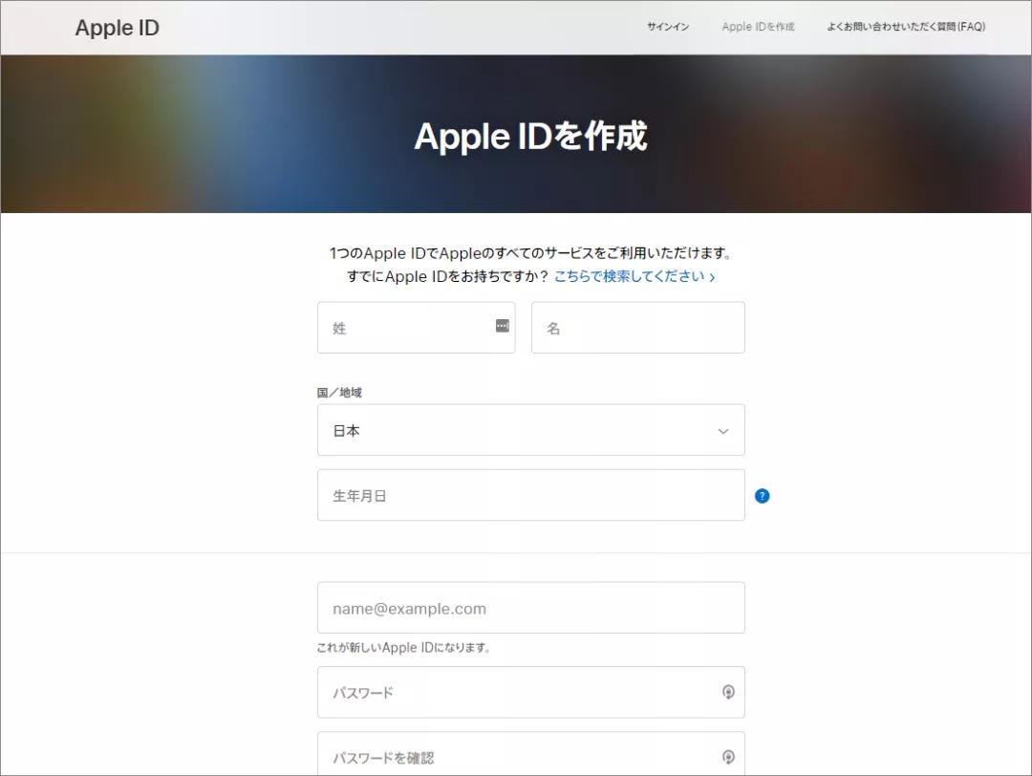The image size is (1032, 776).
Task: Open よくお問い合わせいただく質問(FAQ)
Action: coord(905,27)
